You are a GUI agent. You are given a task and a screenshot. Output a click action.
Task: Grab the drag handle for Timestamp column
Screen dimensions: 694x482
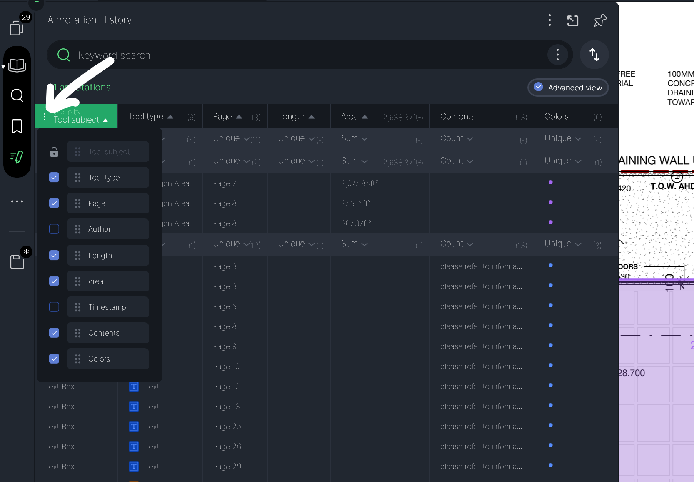tap(78, 307)
